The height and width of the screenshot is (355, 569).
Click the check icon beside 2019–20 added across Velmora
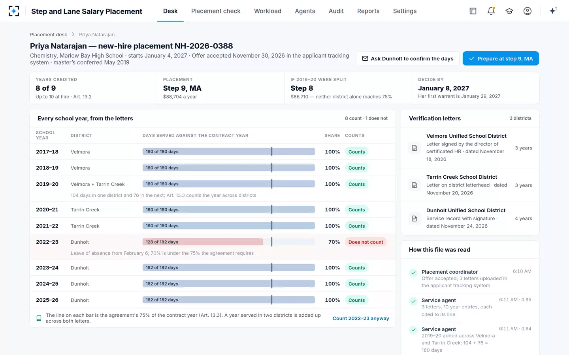(x=413, y=330)
